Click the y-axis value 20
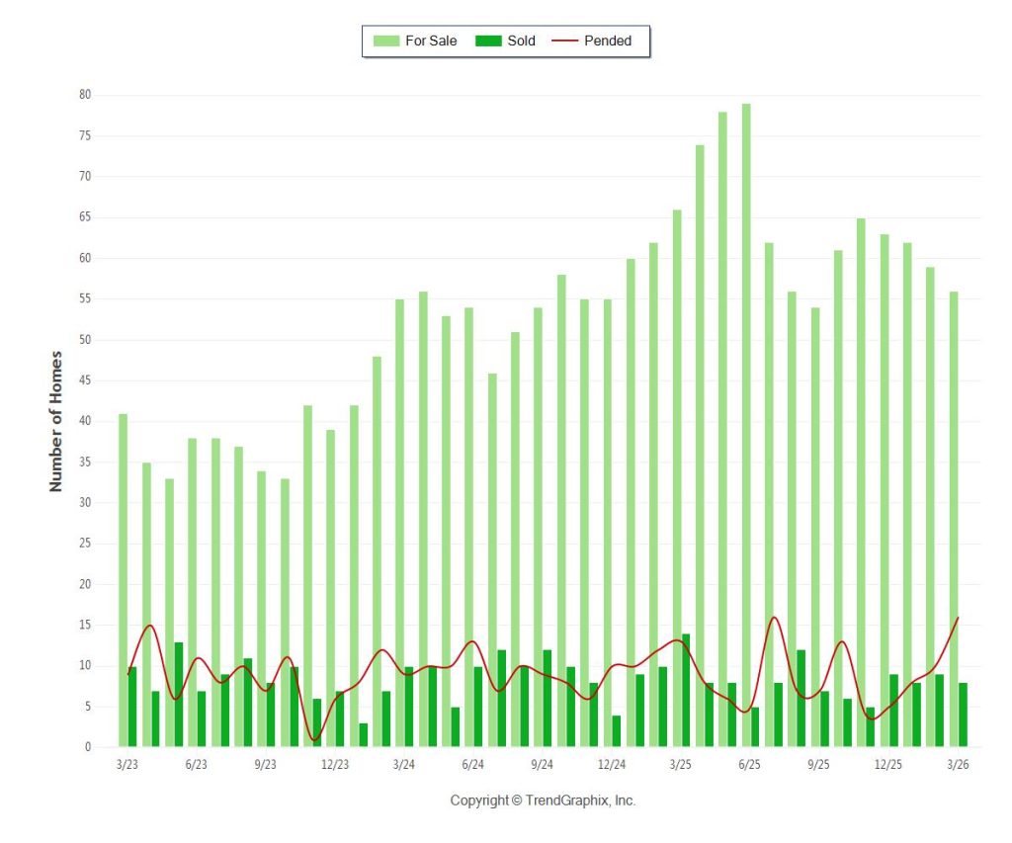Screen dimensions: 1012x843 [x=85, y=584]
